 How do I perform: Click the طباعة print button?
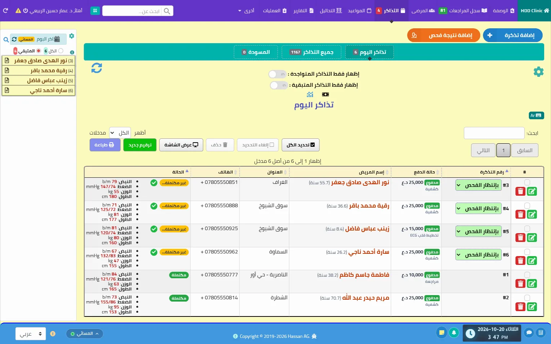105,145
